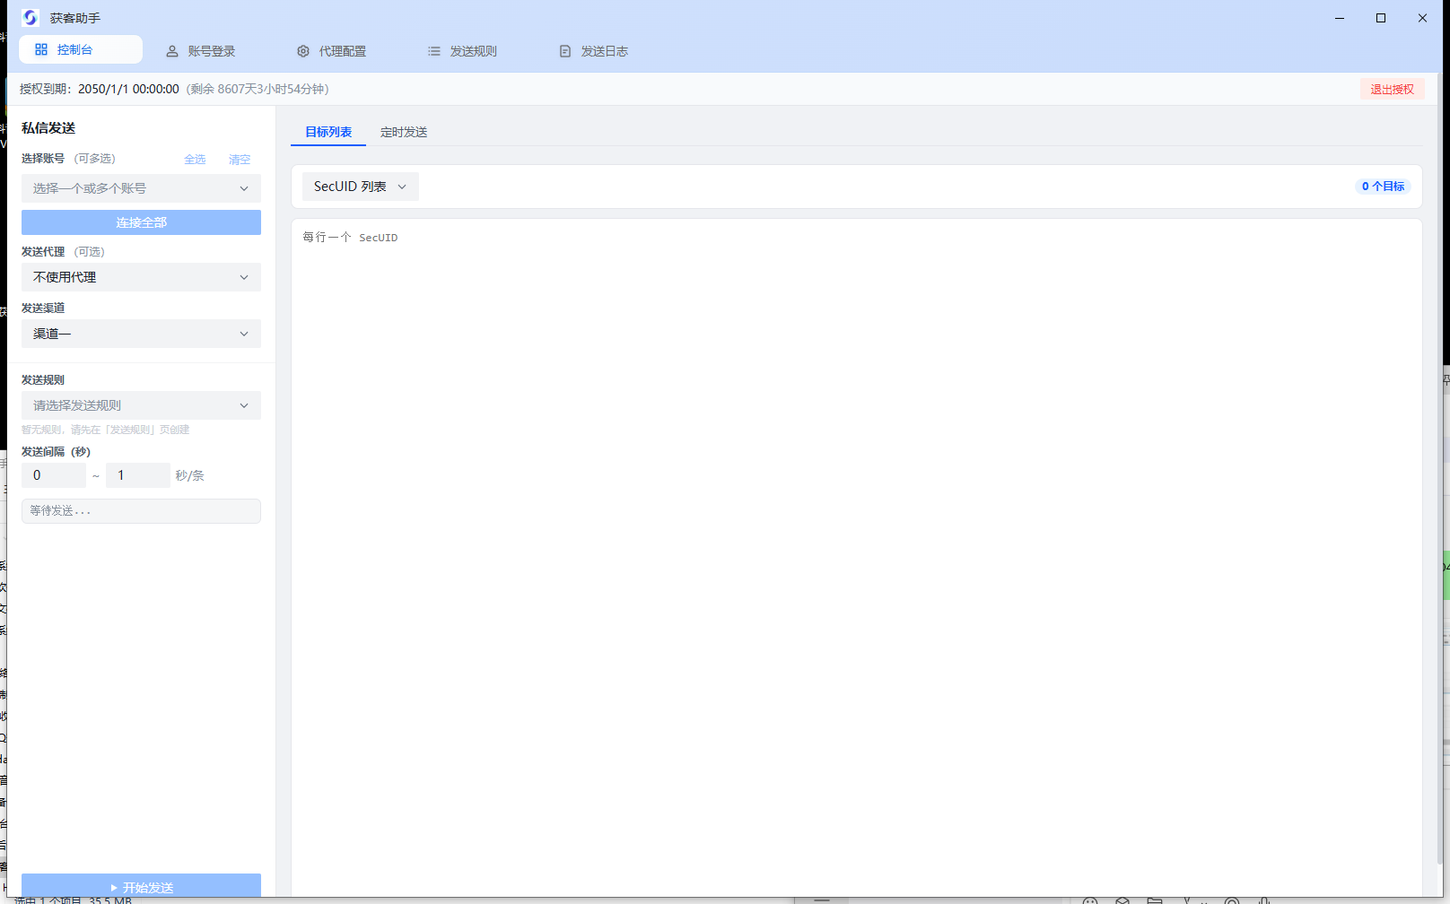Go to the 发送规则 tab
This screenshot has height=904, width=1450.
463,51
